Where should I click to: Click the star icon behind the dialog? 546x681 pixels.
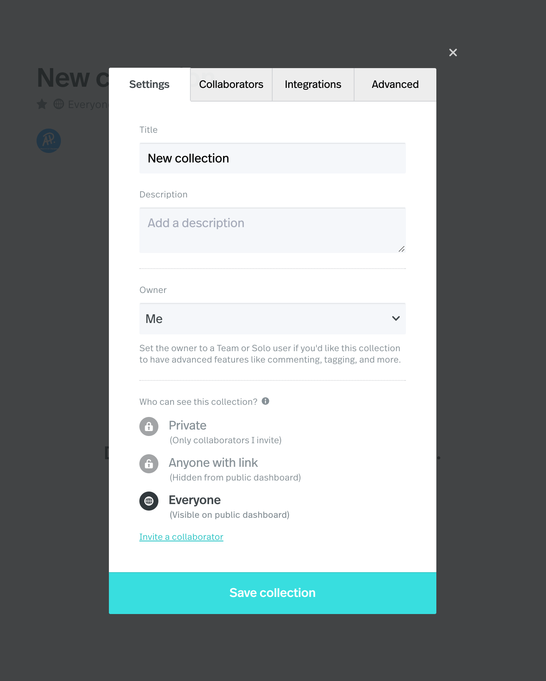point(42,104)
